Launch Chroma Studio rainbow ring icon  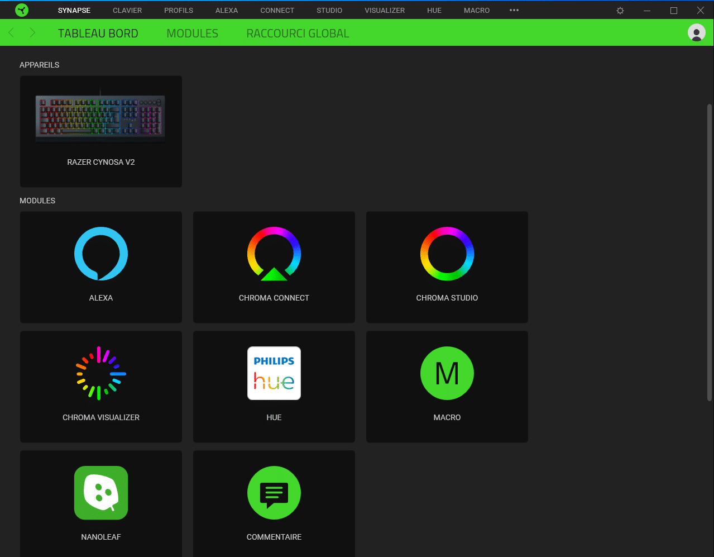447,254
